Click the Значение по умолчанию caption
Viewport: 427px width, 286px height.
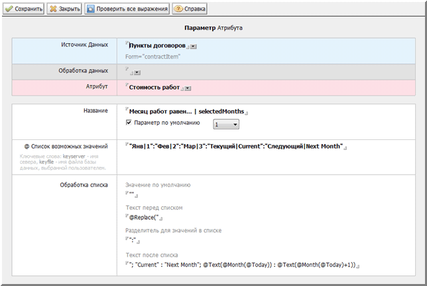[158, 185]
